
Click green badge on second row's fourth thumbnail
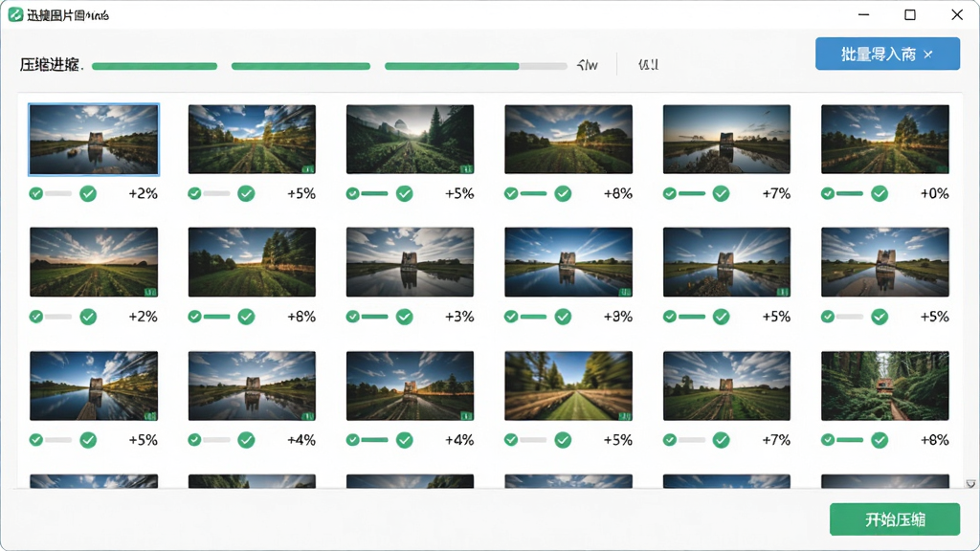[624, 292]
